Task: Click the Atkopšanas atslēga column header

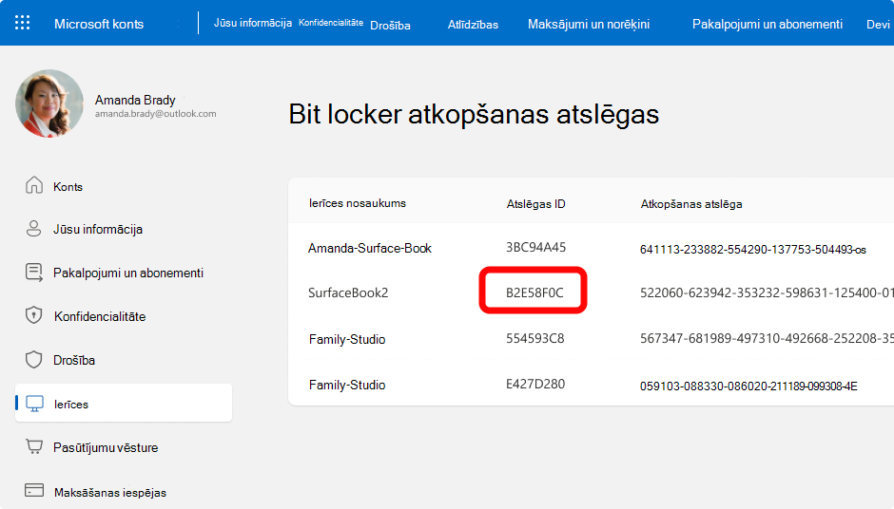Action: click(x=691, y=204)
